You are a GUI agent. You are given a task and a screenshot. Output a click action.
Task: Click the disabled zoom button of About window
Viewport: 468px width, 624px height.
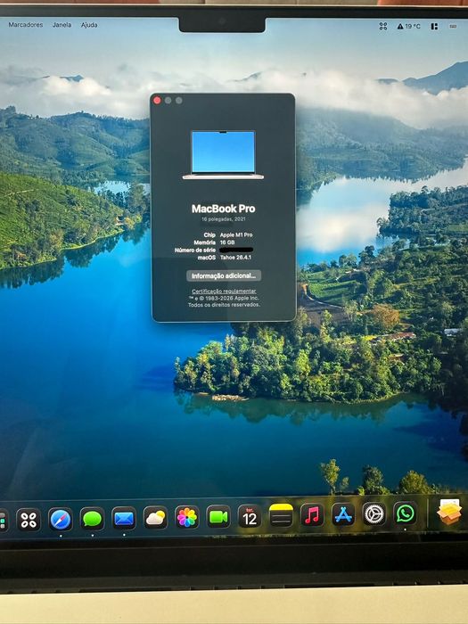pos(178,100)
